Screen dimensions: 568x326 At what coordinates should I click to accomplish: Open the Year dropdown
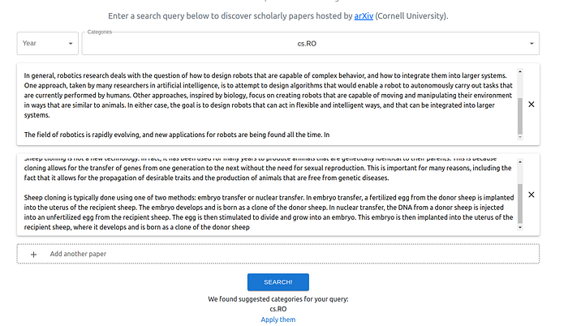point(47,44)
